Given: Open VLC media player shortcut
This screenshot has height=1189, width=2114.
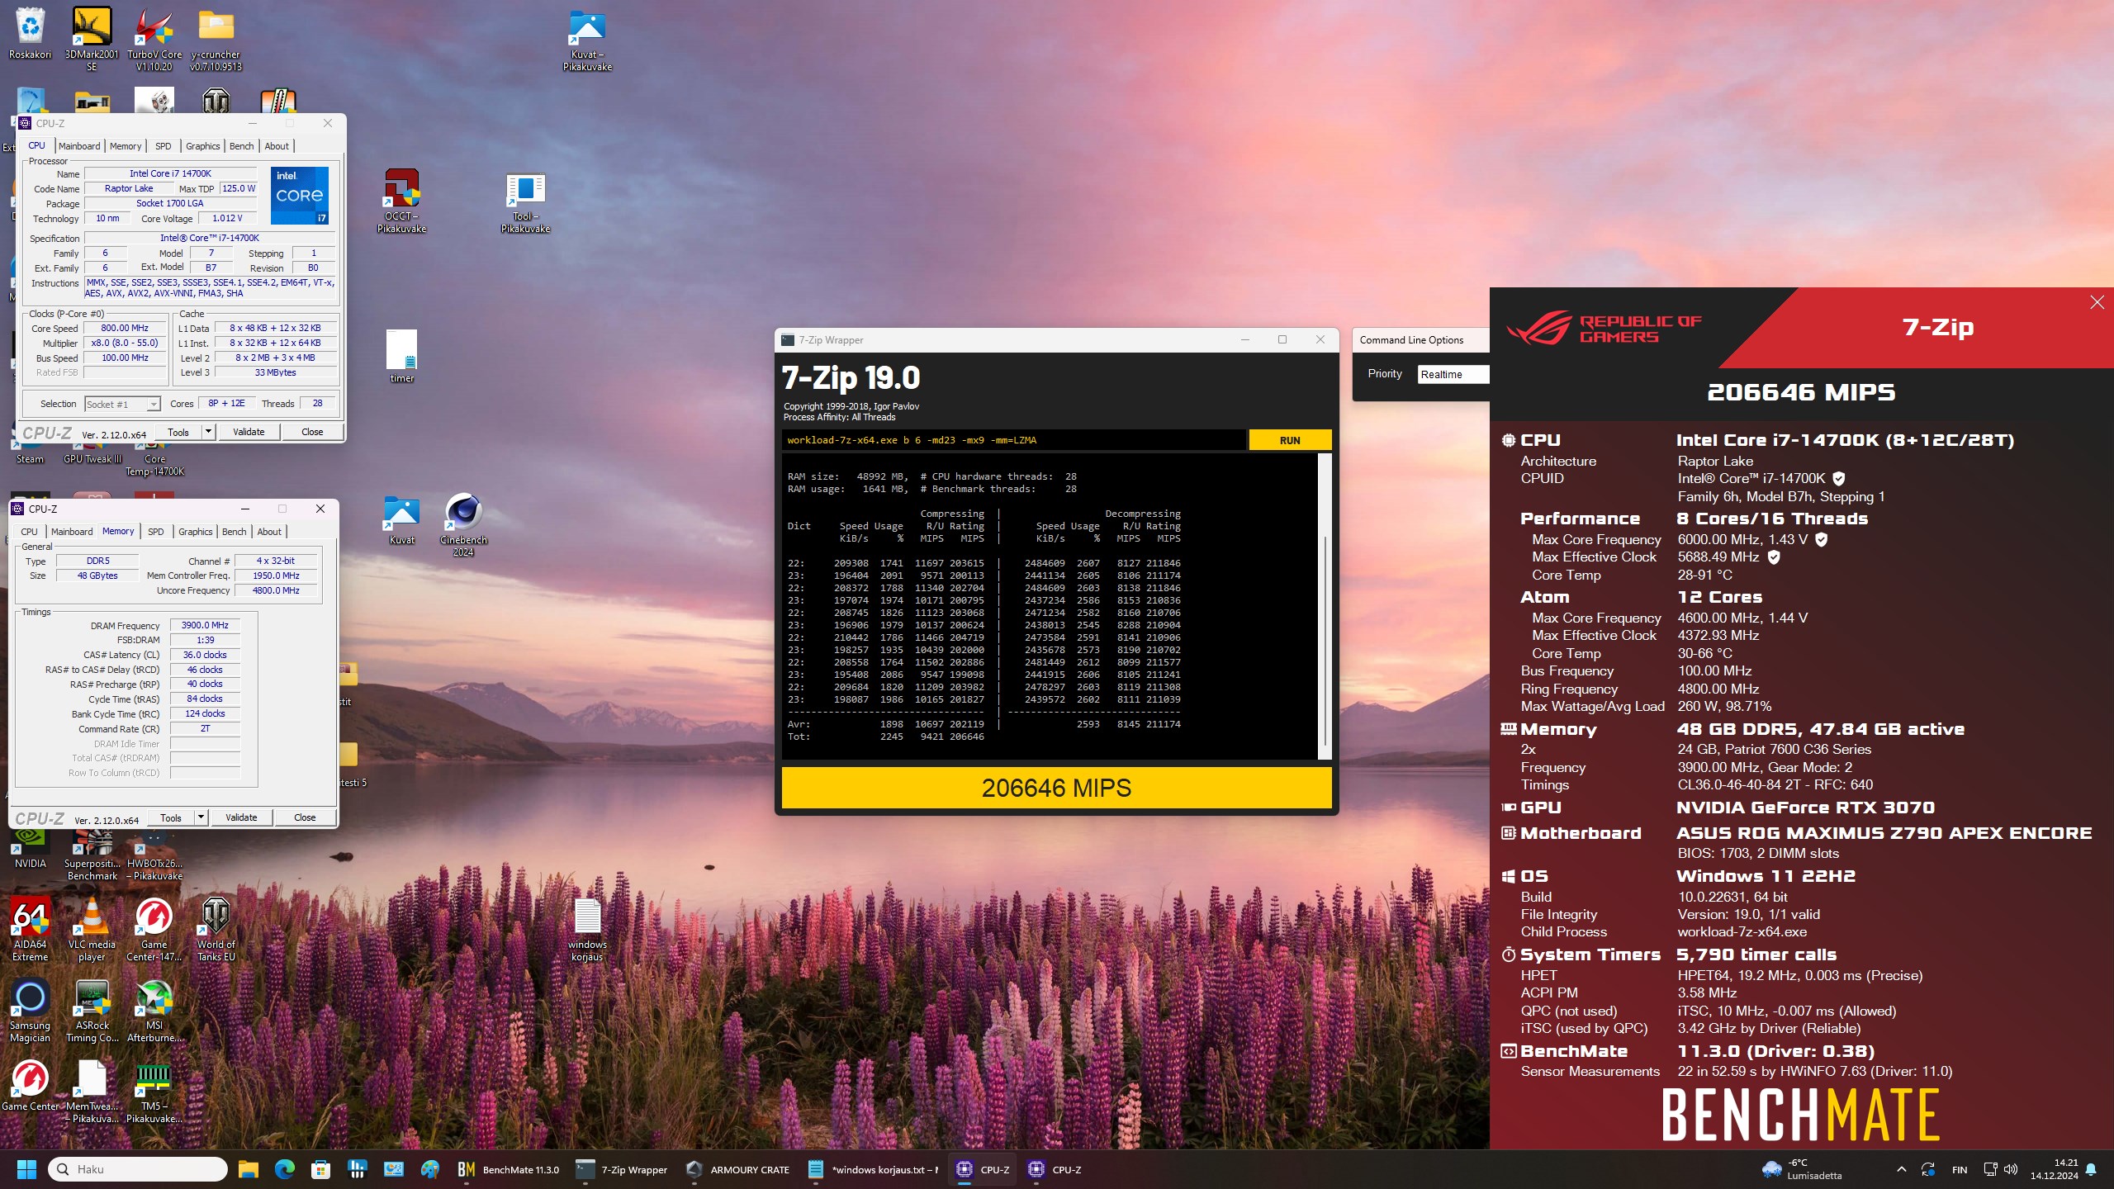Looking at the screenshot, I should pos(92,930).
